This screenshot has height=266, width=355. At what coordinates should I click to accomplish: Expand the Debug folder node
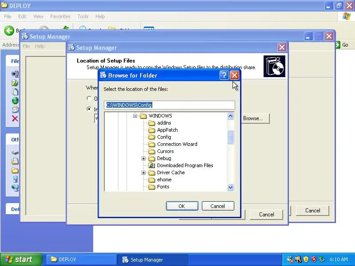(x=143, y=158)
